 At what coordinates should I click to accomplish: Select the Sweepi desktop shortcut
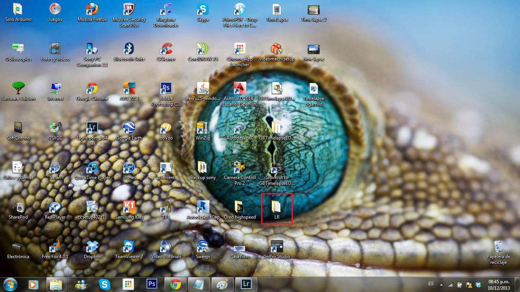coord(203,250)
